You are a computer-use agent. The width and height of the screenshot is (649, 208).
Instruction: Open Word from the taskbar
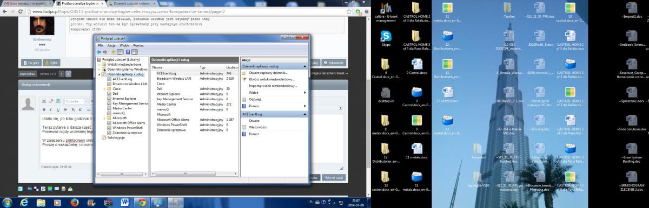tap(125, 202)
